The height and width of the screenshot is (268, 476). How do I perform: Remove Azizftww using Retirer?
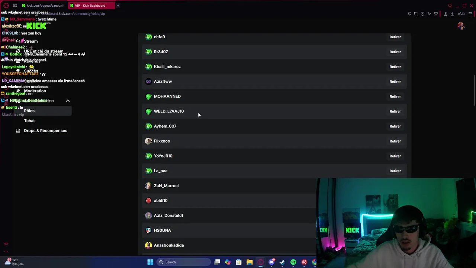click(395, 82)
